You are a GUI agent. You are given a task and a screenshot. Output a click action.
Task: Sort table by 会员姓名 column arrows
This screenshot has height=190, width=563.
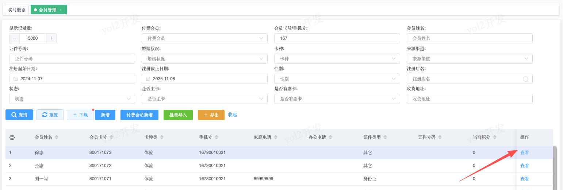tap(57, 137)
